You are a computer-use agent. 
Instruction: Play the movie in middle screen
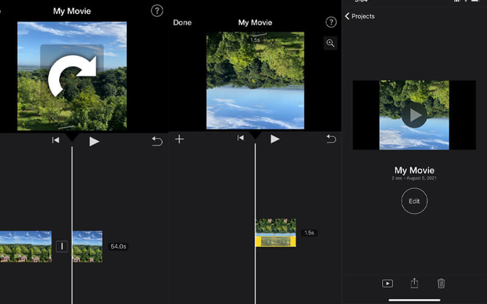[x=275, y=139]
